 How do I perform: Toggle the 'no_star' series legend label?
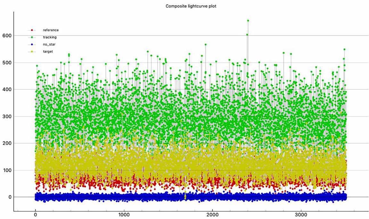click(x=49, y=44)
